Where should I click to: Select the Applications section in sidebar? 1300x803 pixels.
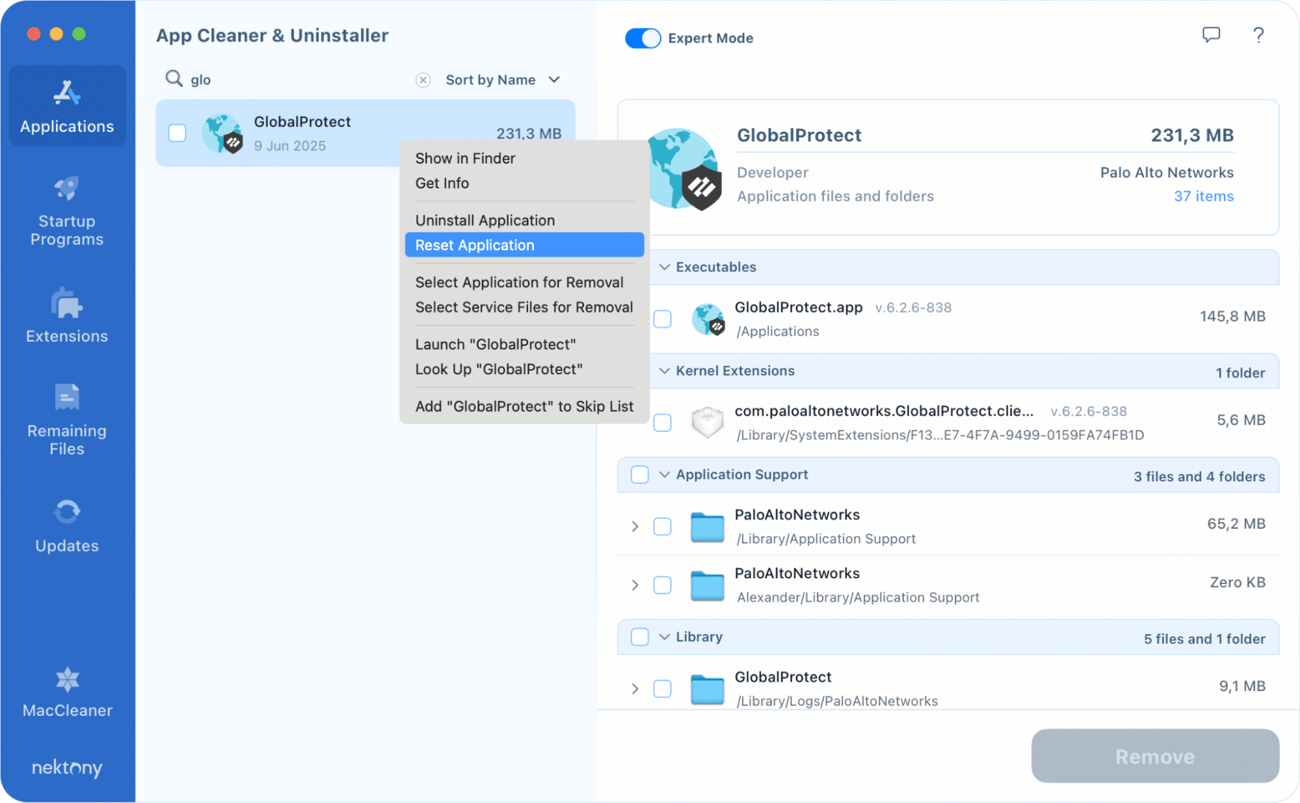tap(66, 107)
